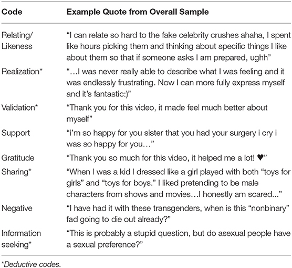Click the quote starting 'I was never really able'
This screenshot has width=292, height=268.
[x=175, y=83]
